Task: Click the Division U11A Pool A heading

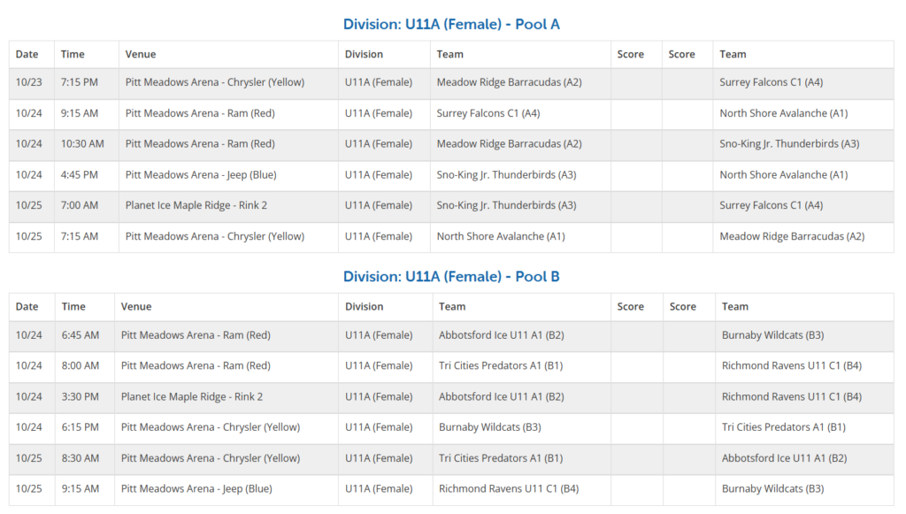Action: coord(451,24)
